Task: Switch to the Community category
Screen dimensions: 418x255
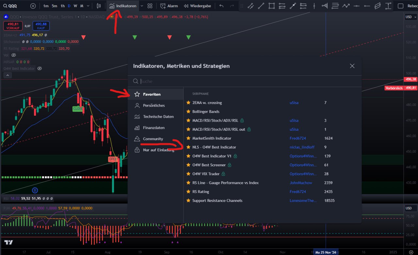Action: pos(153,139)
